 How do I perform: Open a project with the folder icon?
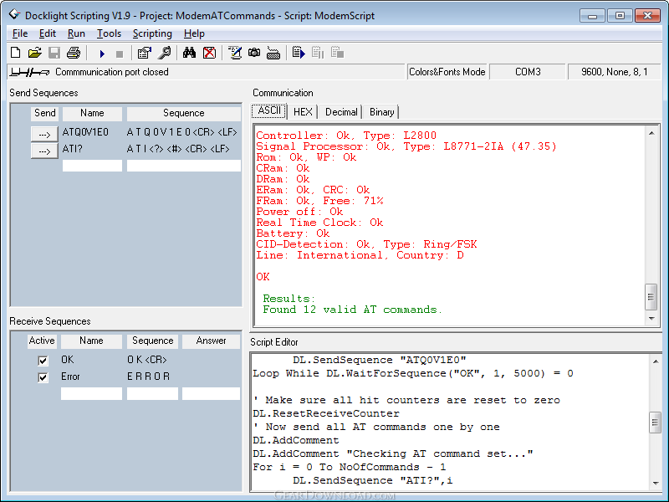34,53
